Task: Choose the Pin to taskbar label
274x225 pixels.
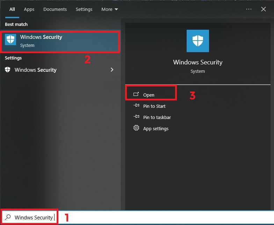Action: pyautogui.click(x=157, y=117)
